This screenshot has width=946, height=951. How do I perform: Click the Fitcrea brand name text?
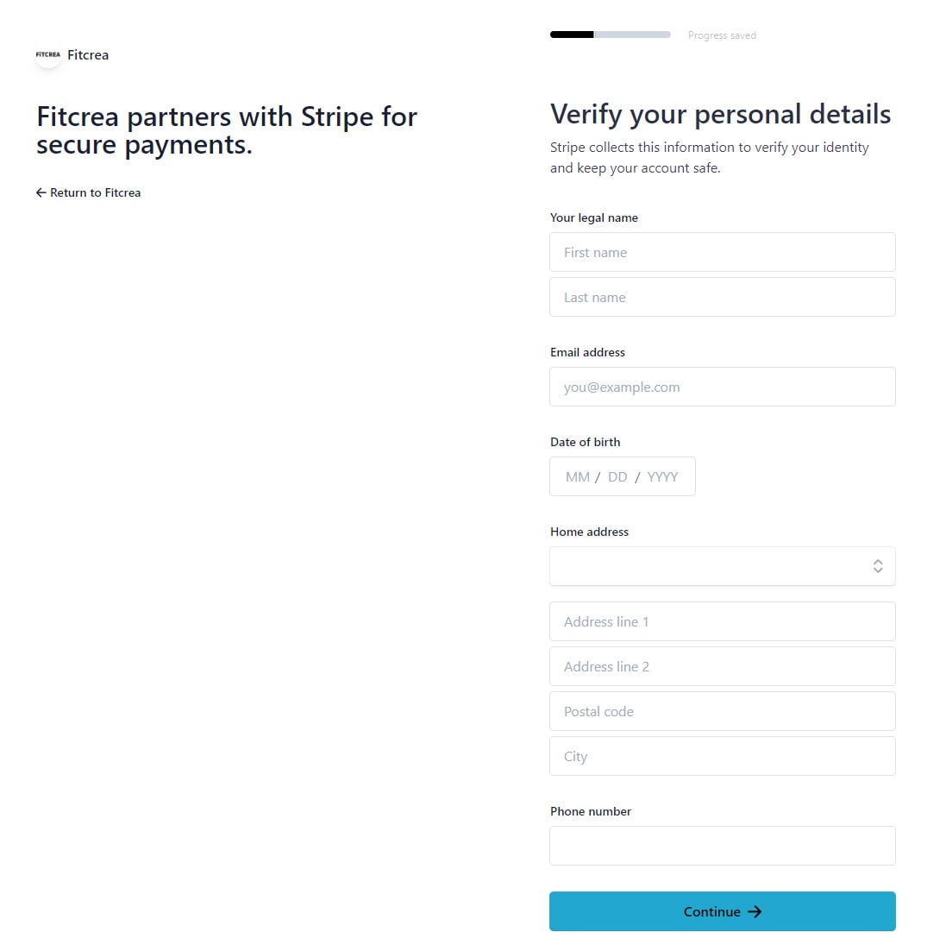click(88, 55)
